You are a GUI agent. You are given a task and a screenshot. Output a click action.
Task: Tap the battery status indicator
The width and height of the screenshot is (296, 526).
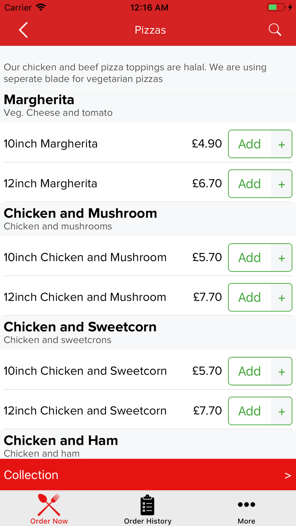click(276, 7)
